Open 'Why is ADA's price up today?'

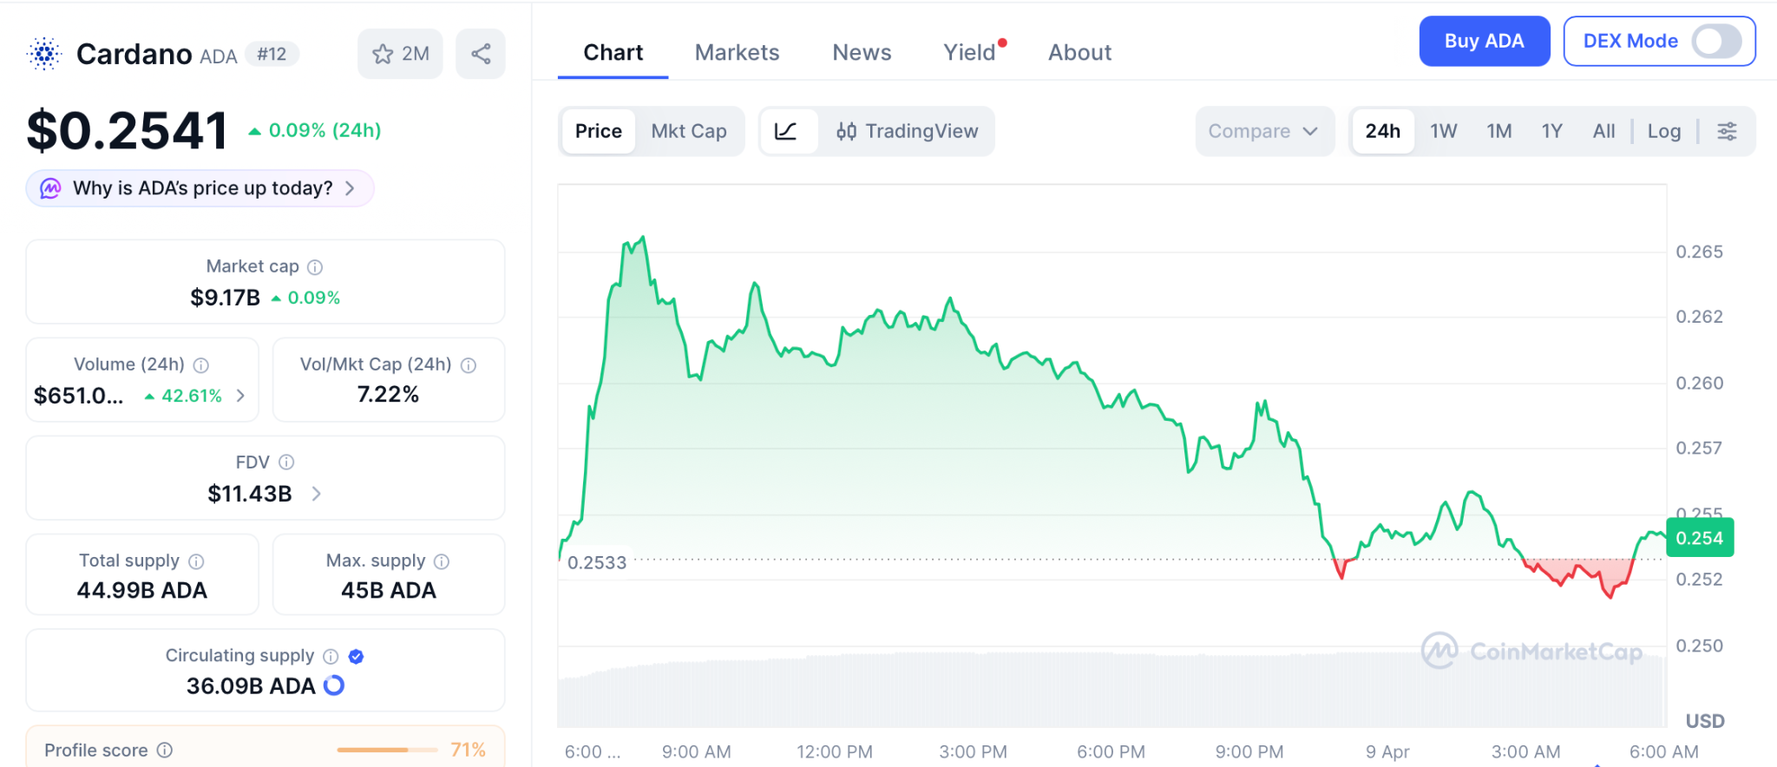200,188
